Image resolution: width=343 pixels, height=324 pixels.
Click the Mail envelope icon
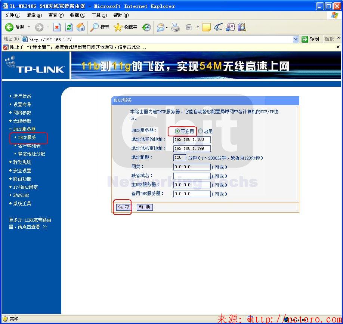click(x=160, y=27)
